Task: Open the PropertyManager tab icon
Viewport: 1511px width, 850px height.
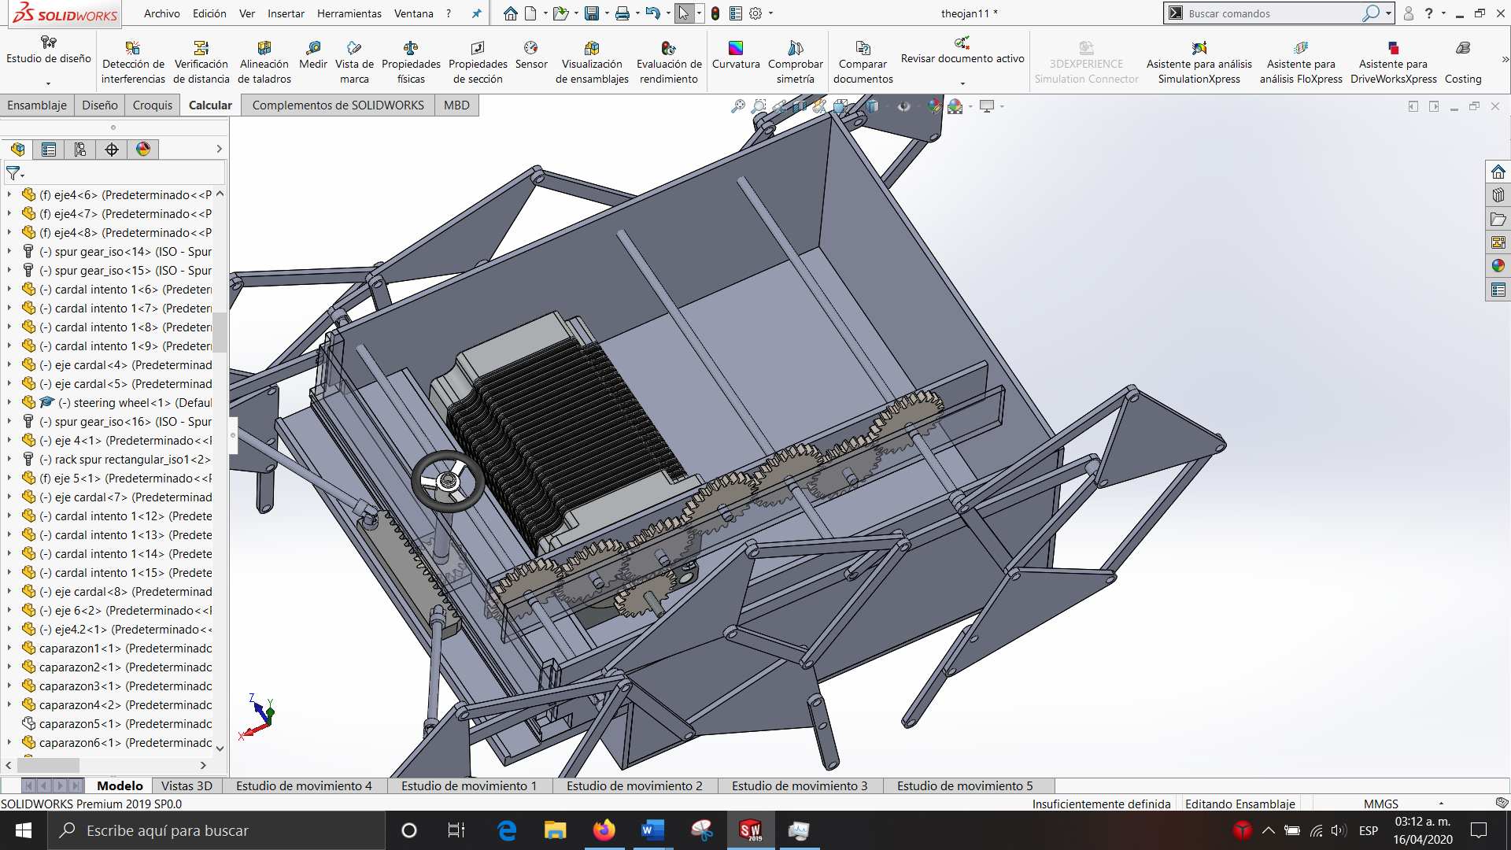Action: pyautogui.click(x=49, y=150)
